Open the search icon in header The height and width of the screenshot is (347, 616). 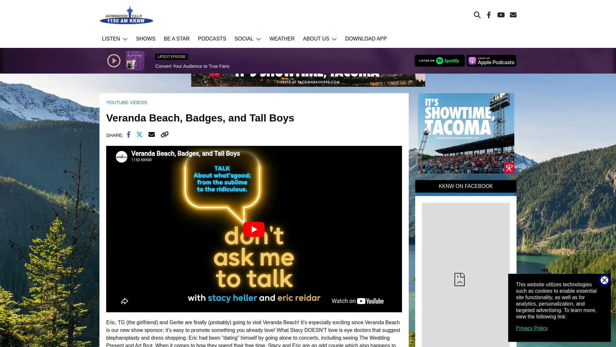pyautogui.click(x=477, y=15)
